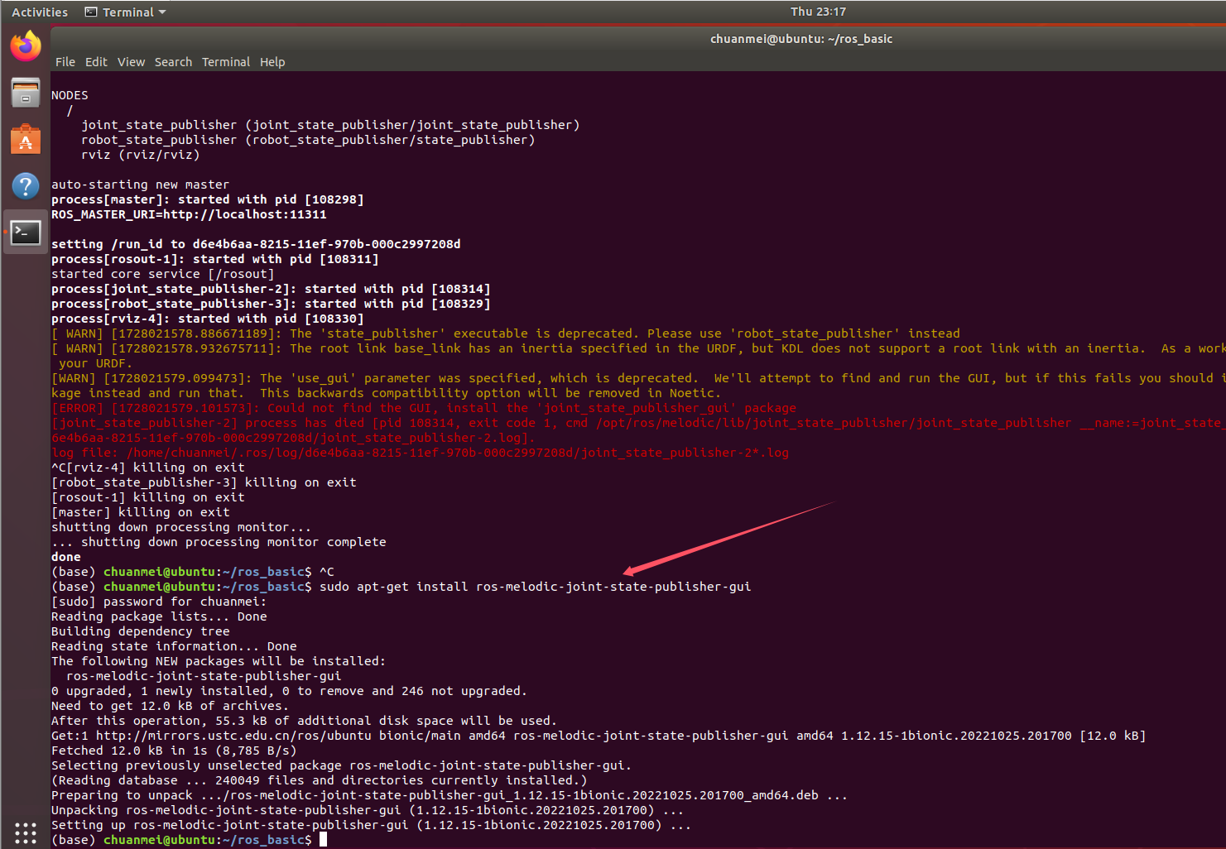Click the joint_state_publisher log file path

coord(454,452)
